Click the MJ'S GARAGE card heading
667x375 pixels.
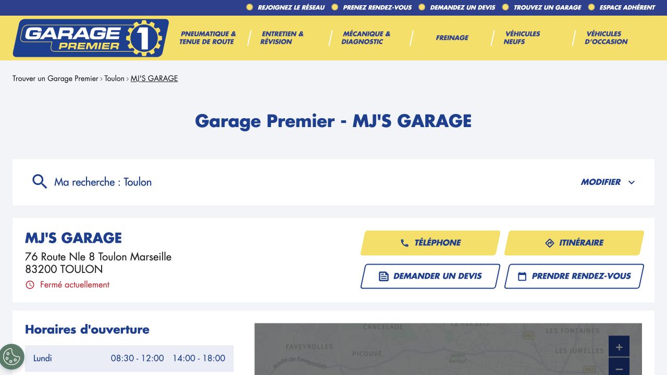point(73,238)
